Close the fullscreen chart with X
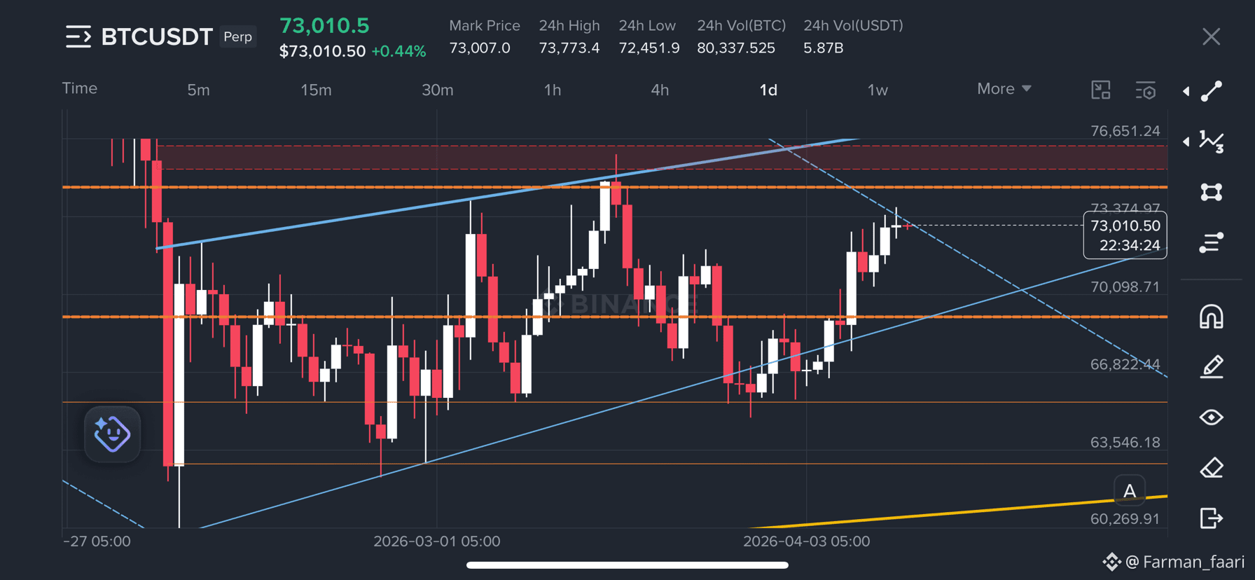This screenshot has width=1255, height=580. (1212, 36)
